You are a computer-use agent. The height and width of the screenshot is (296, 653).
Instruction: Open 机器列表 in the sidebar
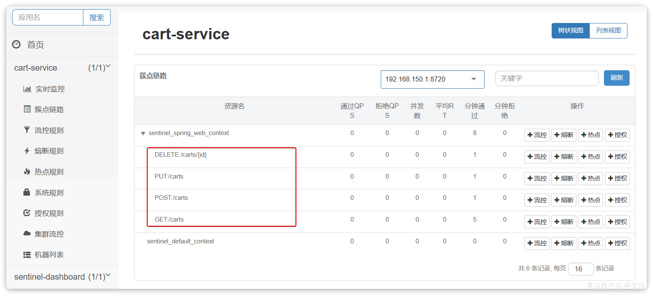(49, 255)
